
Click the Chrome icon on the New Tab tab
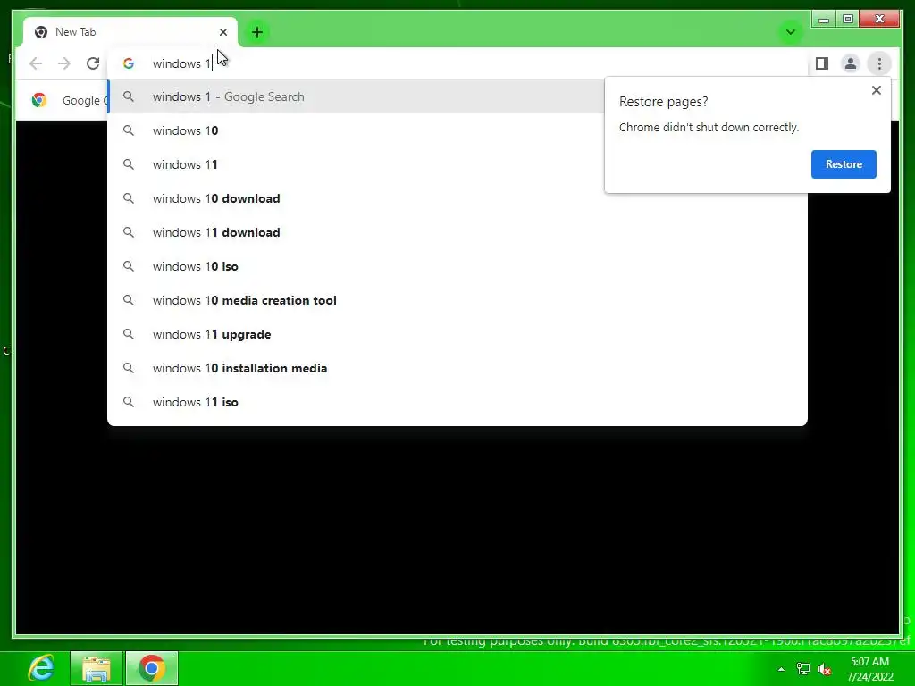pos(41,32)
